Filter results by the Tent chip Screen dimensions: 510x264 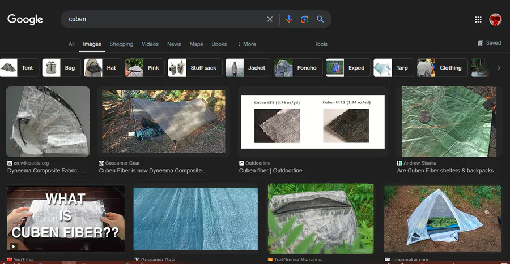pos(19,68)
